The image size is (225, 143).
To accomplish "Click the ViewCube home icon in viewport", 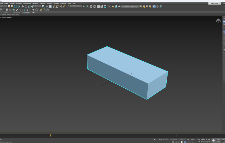I will [x=218, y=21].
